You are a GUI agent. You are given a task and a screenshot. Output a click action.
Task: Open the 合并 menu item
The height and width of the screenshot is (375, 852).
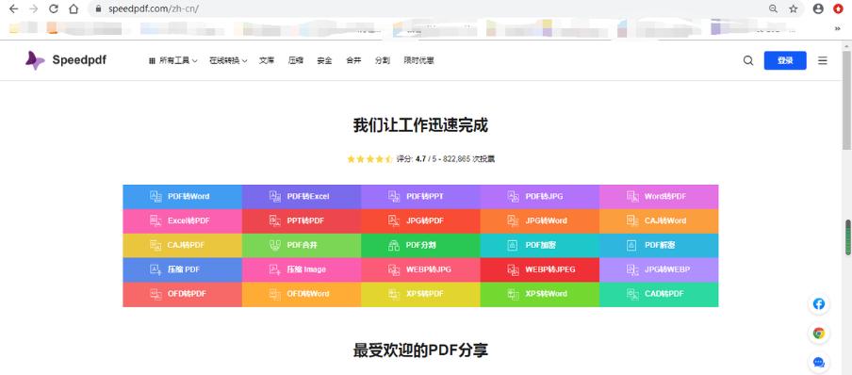click(353, 61)
